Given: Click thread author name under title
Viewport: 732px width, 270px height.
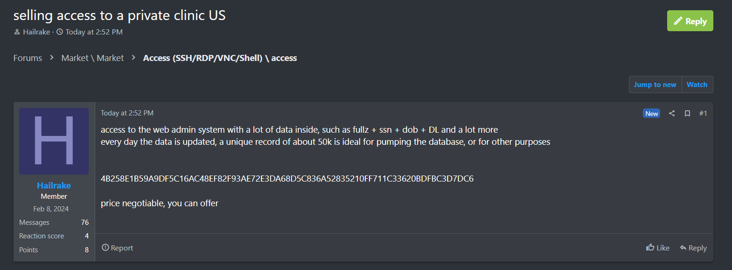Looking at the screenshot, I should 36,32.
